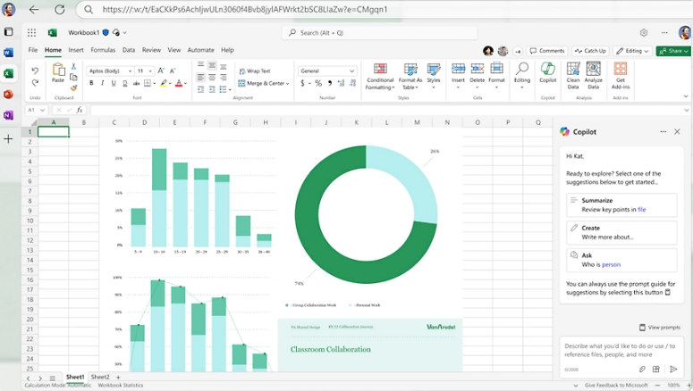The height and width of the screenshot is (391, 693).
Task: Switch to the Sheet2 tab
Action: [x=100, y=378]
